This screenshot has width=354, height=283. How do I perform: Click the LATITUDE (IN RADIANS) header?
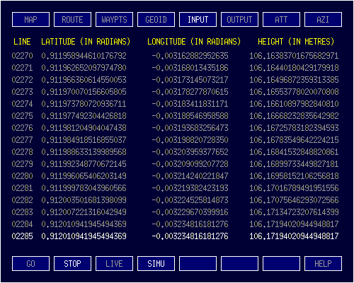click(x=86, y=42)
